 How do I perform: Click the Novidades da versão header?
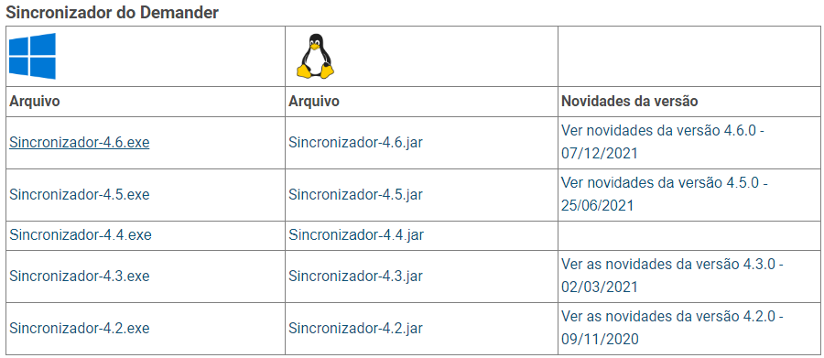(630, 101)
